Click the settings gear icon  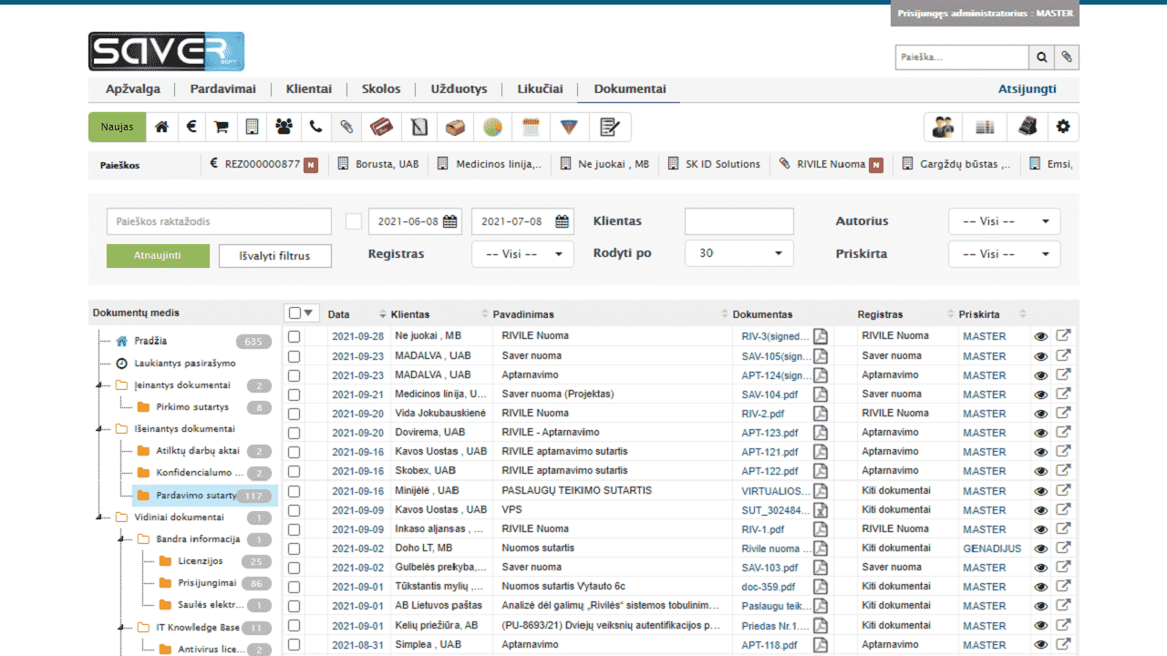click(1063, 128)
